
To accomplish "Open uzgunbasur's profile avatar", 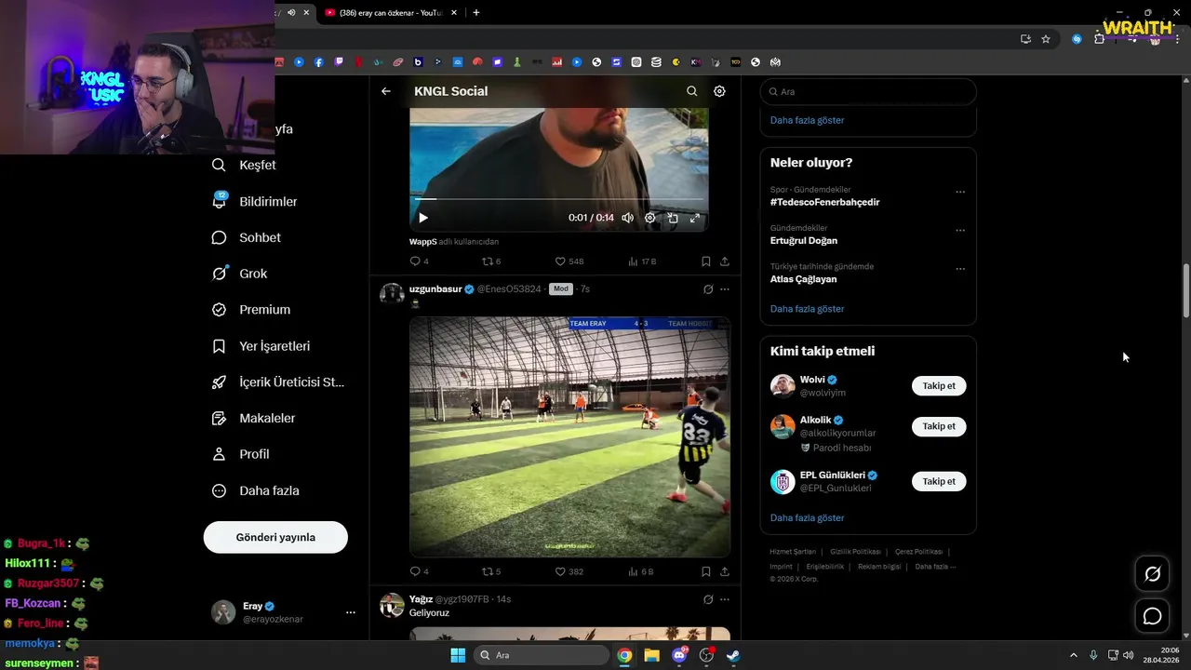I will pos(393,294).
